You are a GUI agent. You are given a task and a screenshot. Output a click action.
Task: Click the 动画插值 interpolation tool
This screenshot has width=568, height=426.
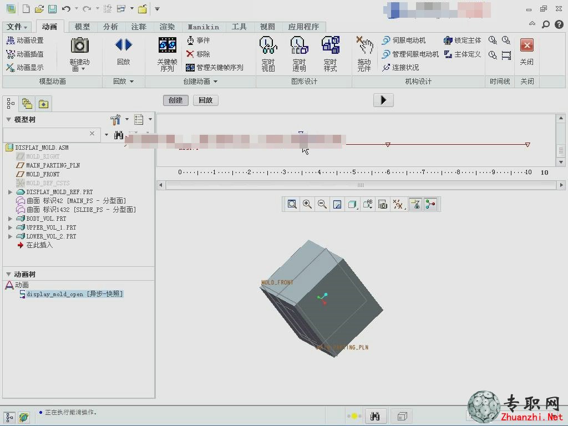click(25, 54)
